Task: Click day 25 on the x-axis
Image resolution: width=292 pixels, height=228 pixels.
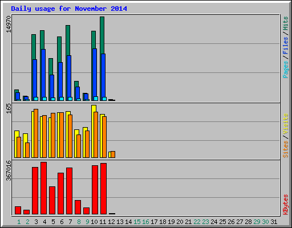Action: coord(222,222)
